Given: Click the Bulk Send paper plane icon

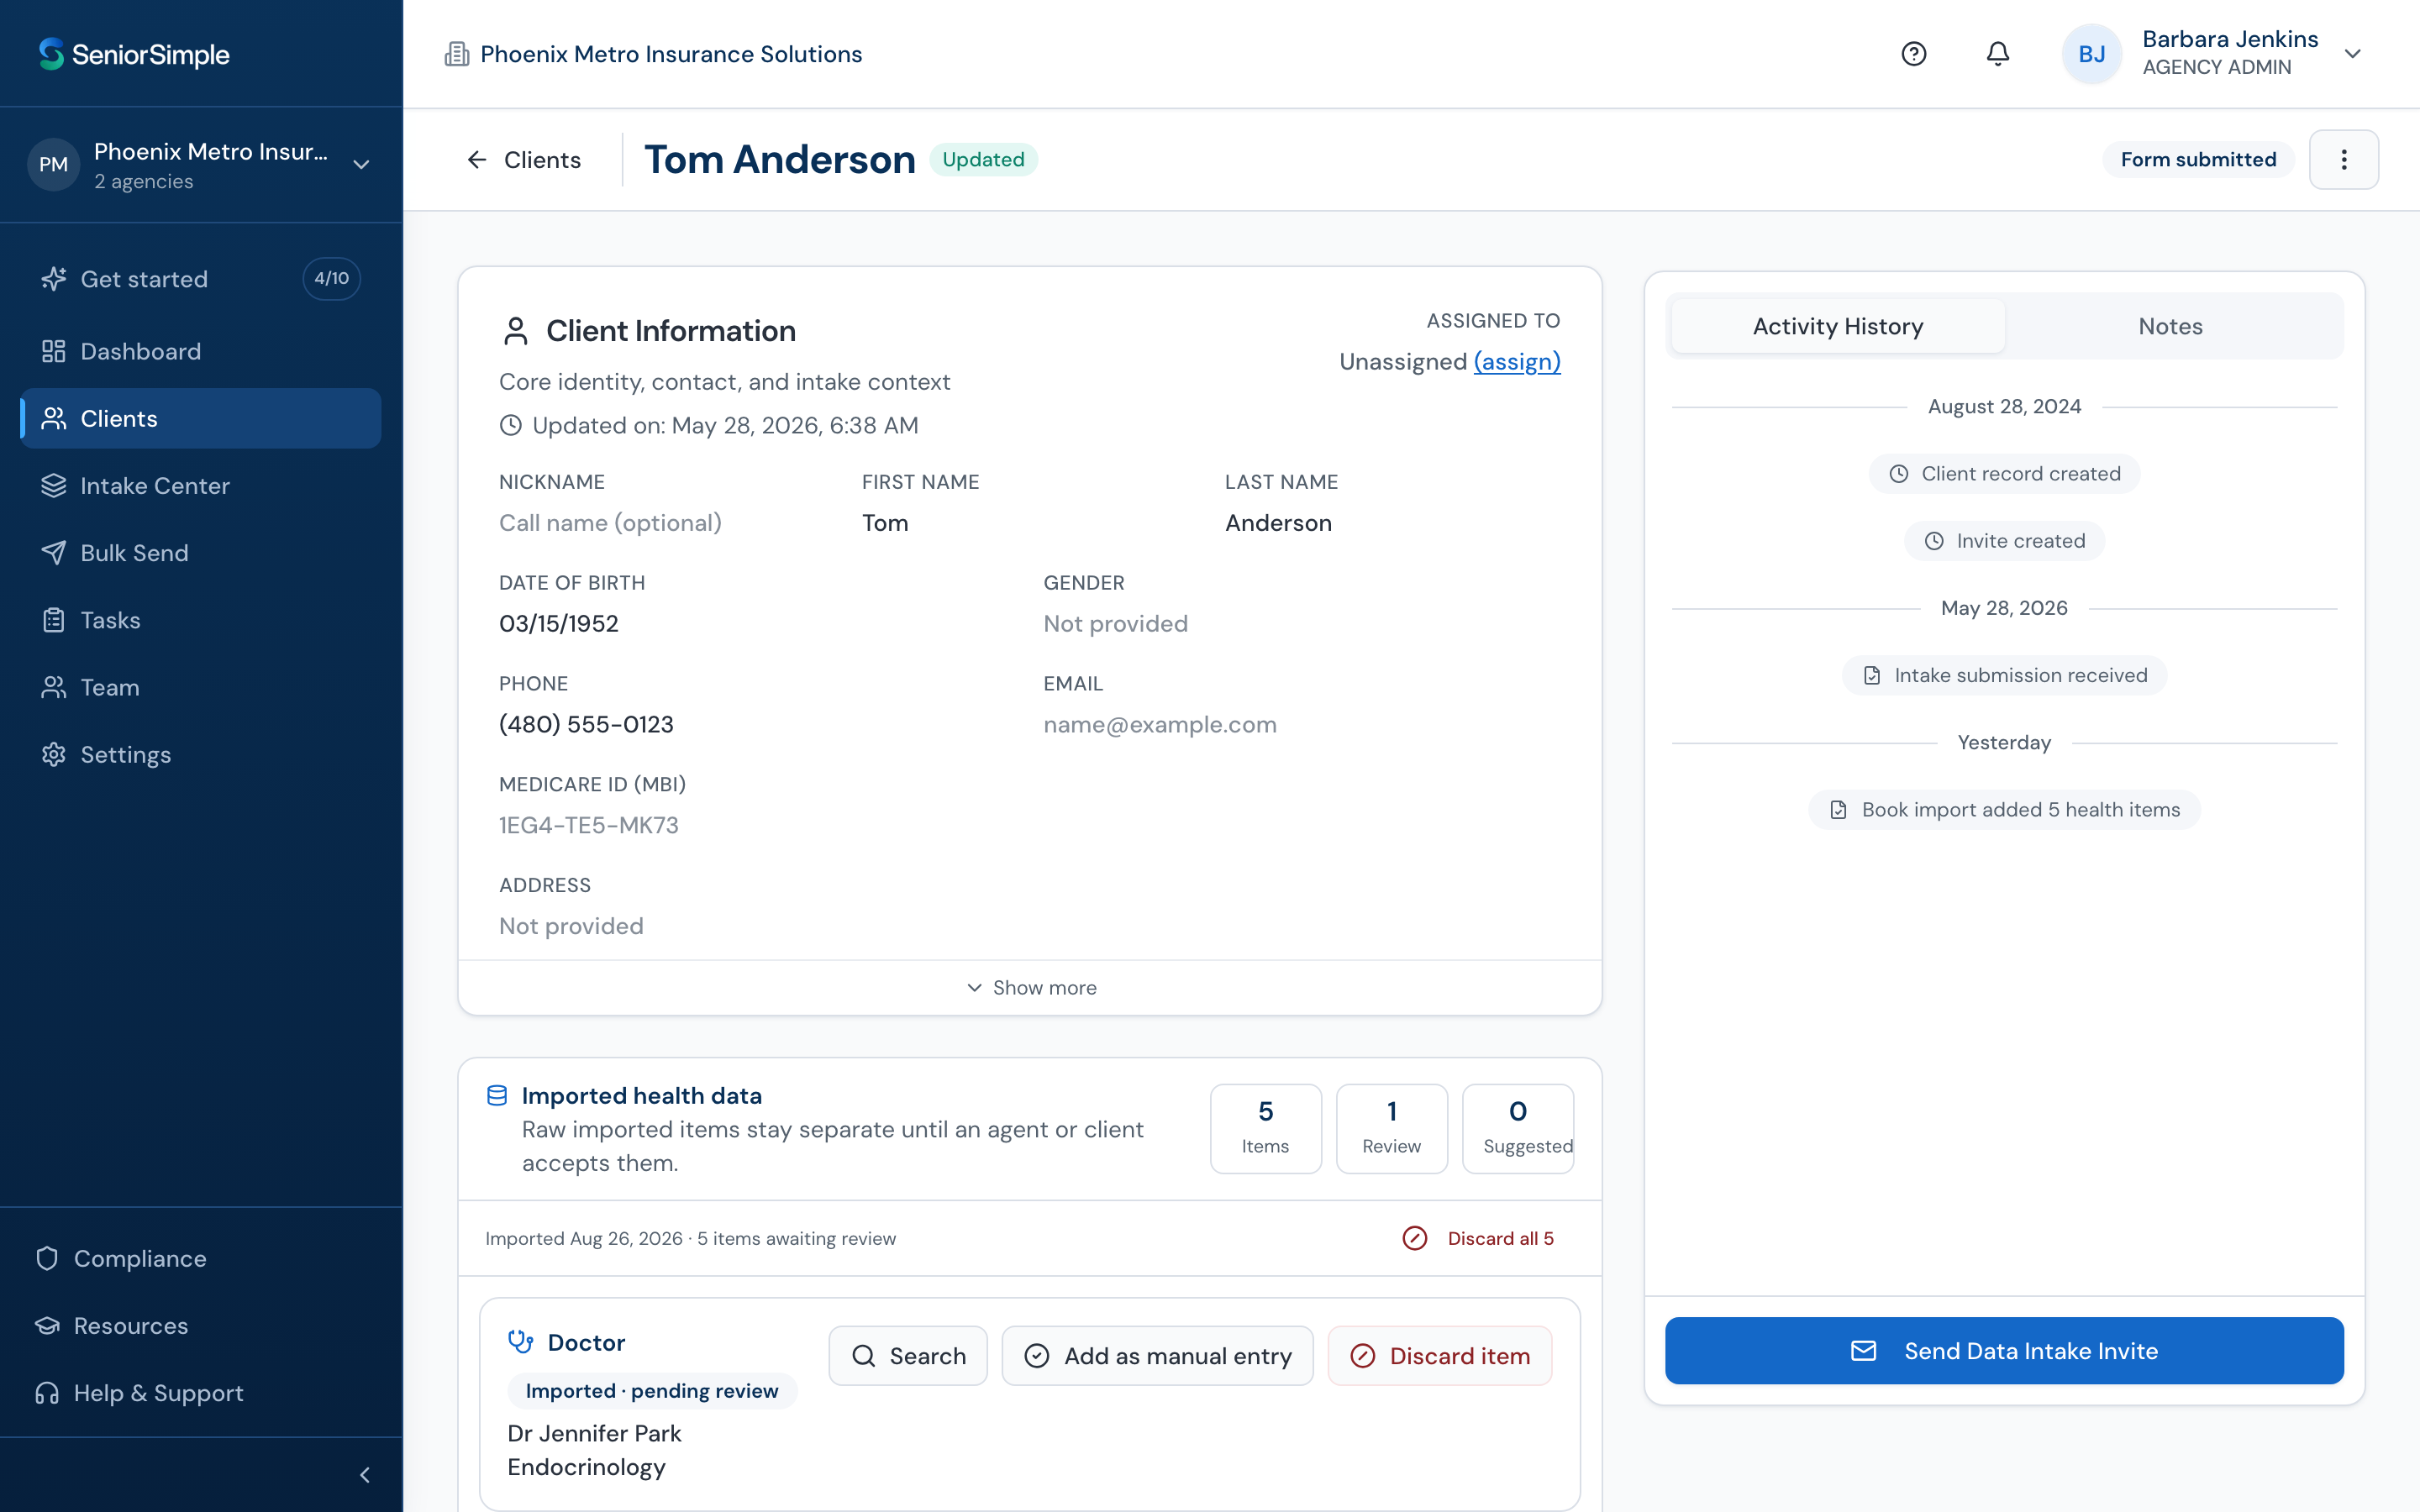Looking at the screenshot, I should 53,553.
